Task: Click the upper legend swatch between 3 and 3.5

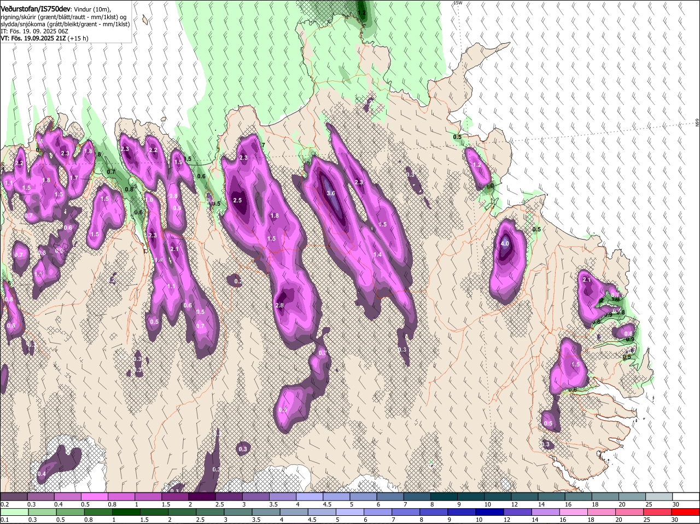Action: tap(256, 497)
